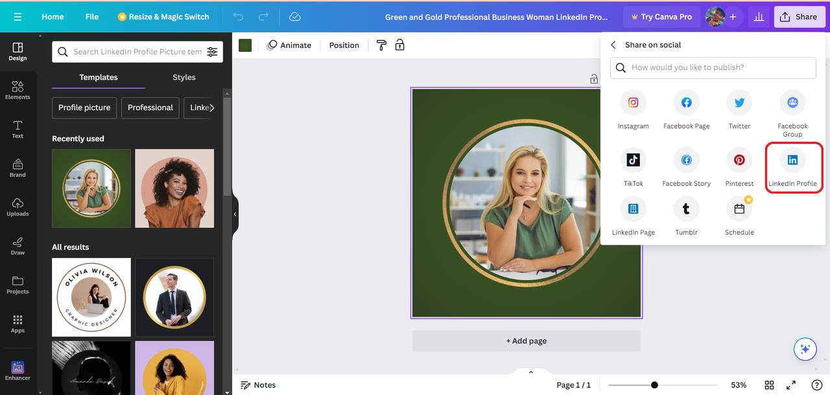
Task: Open the File menu
Action: coord(91,16)
